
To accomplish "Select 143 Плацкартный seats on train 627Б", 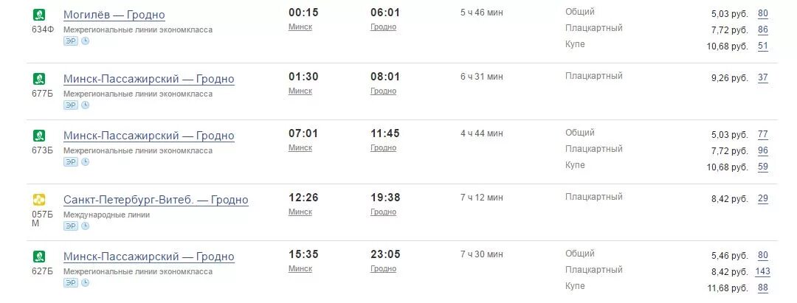I will 763,271.
